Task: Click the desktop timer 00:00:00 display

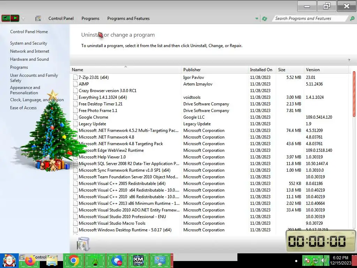Action: coord(317,241)
